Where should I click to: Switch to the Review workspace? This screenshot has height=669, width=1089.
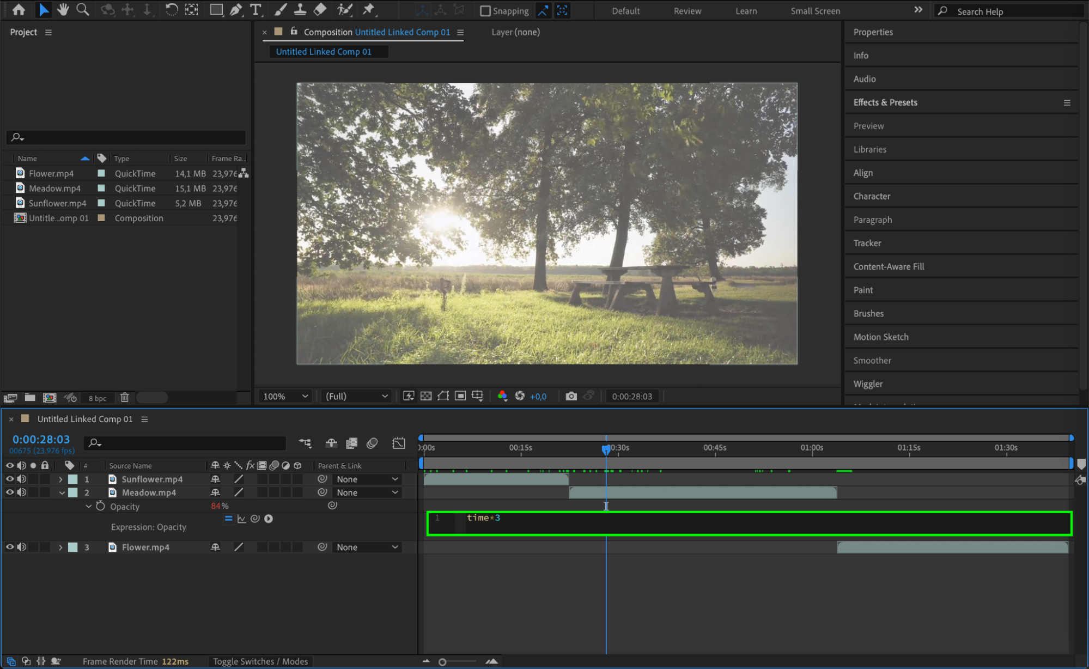point(687,11)
